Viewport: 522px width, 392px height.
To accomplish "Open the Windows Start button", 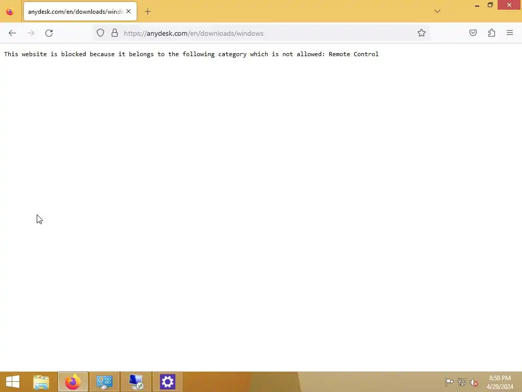I will coord(13,382).
